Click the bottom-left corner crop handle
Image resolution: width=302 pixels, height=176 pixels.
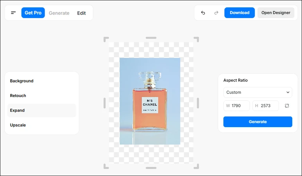pos(106,166)
